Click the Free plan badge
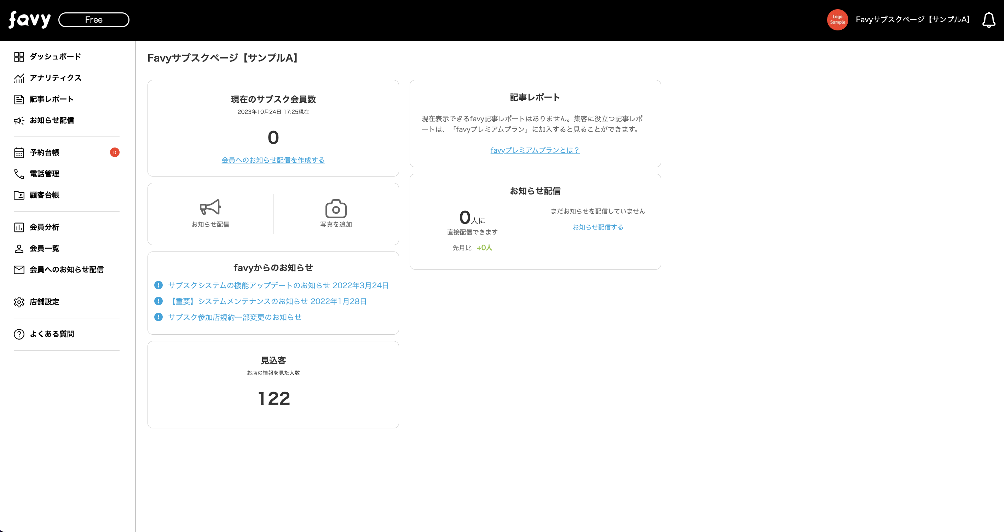Image resolution: width=1004 pixels, height=532 pixels. tap(94, 20)
